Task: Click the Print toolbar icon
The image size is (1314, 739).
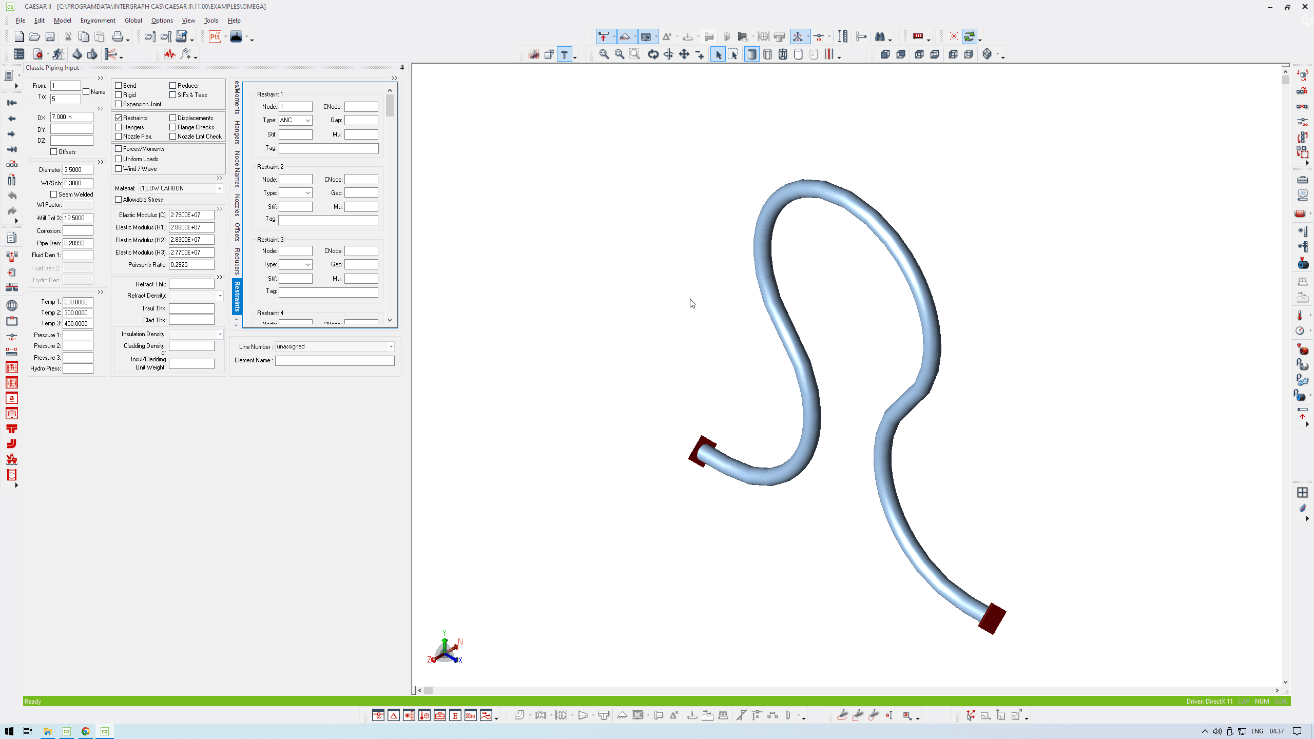Action: (118, 36)
